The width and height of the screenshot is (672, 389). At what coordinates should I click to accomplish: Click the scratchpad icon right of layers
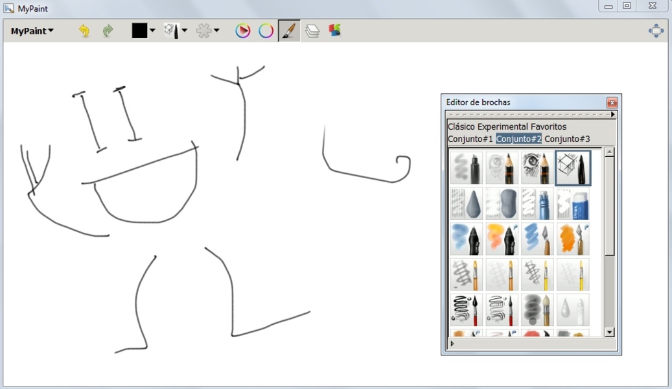click(x=335, y=30)
